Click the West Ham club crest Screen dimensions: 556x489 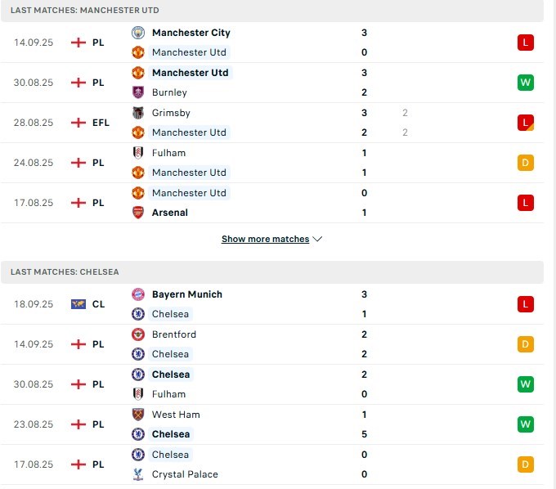point(138,415)
